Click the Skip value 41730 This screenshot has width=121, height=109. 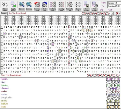110,10
